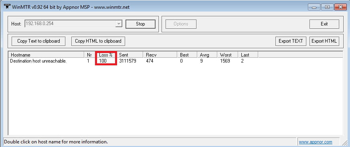Click the Last value 2

click(x=243, y=61)
